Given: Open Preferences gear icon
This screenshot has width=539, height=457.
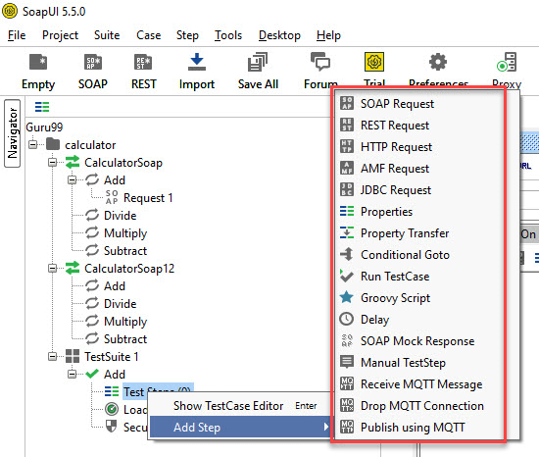Looking at the screenshot, I should coord(438,62).
